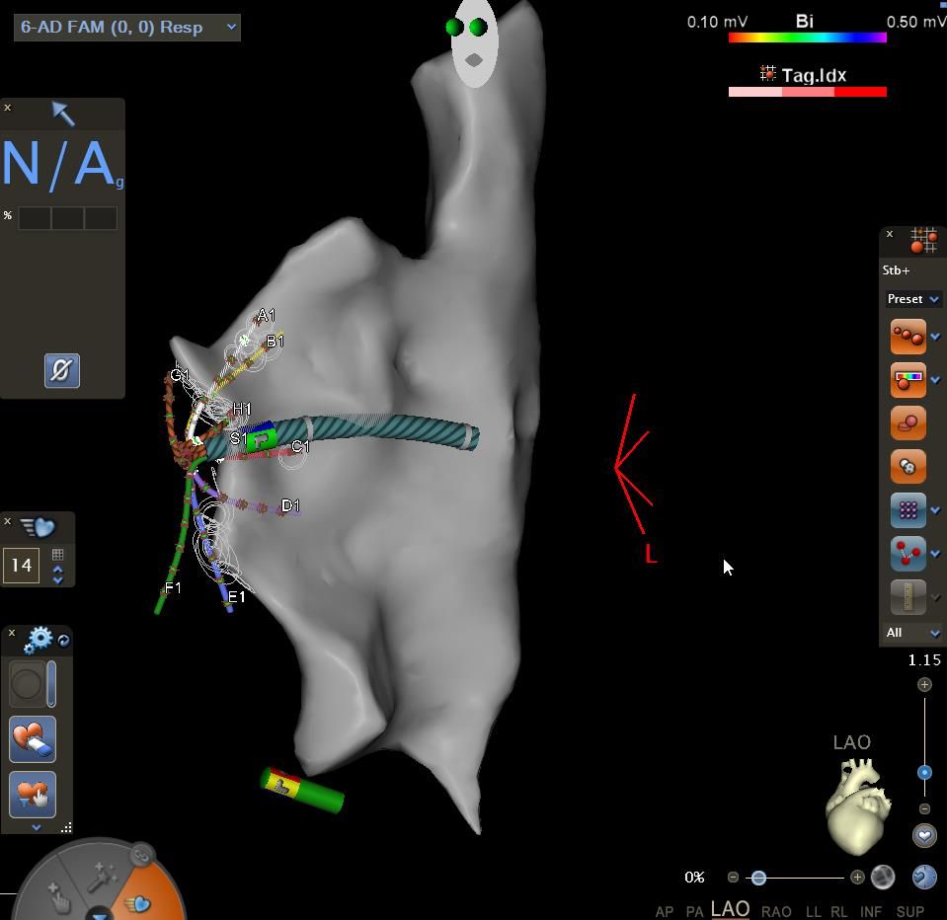
Task: Open the purple dot grid icon
Action: click(908, 510)
